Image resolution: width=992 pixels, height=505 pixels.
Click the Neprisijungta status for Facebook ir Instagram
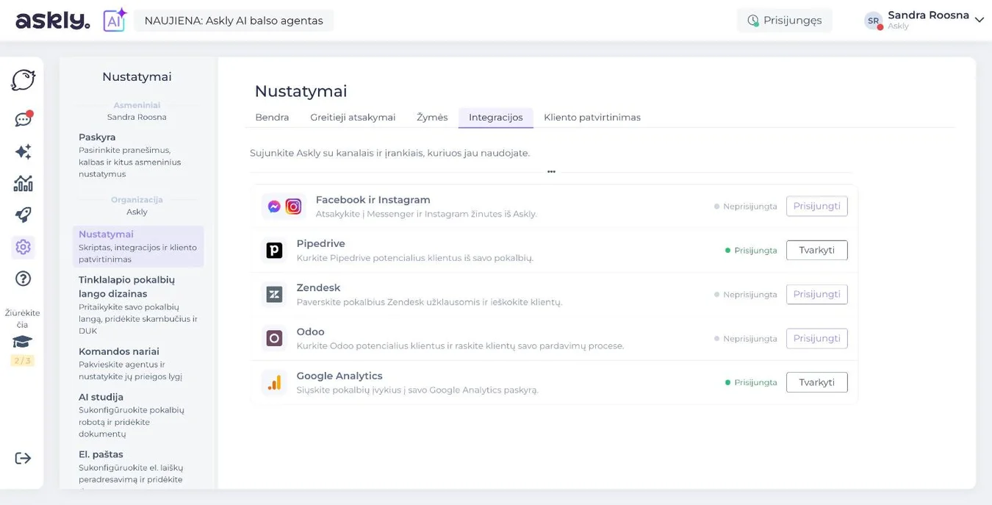coord(745,207)
